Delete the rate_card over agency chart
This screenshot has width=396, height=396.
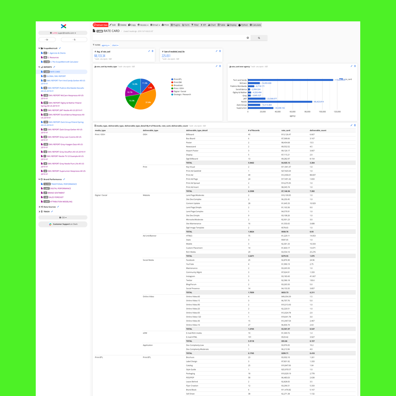pyautogui.click(x=355, y=66)
